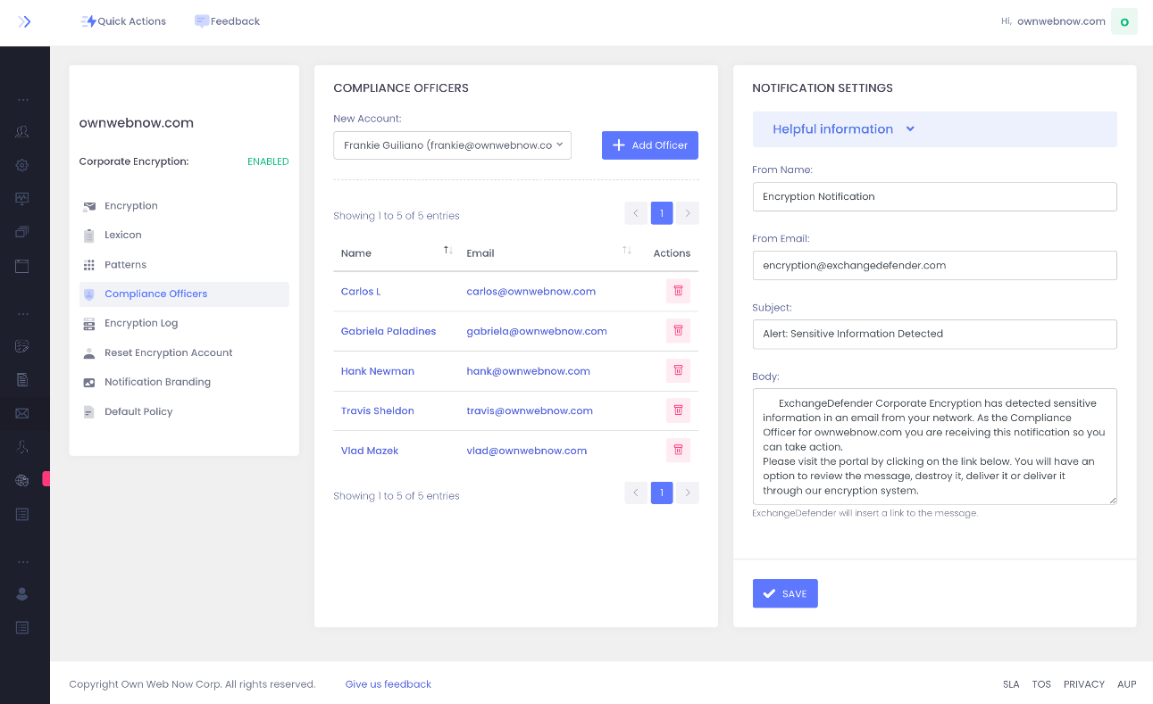Click inside the Subject input field

[934, 334]
